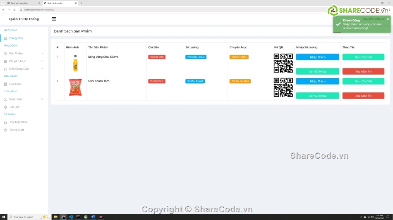Click Xóa Món Ăn for Oshi Snack
Image resolution: width=393 pixels, height=220 pixels.
[x=363, y=96]
